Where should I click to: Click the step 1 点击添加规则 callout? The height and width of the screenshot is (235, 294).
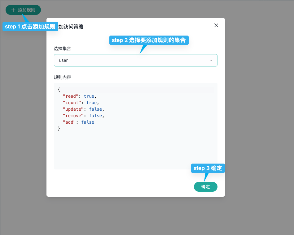pos(30,27)
